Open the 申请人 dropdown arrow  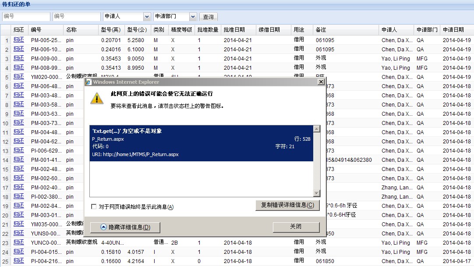(x=147, y=17)
